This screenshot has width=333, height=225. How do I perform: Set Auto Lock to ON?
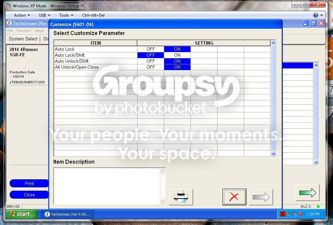(177, 49)
